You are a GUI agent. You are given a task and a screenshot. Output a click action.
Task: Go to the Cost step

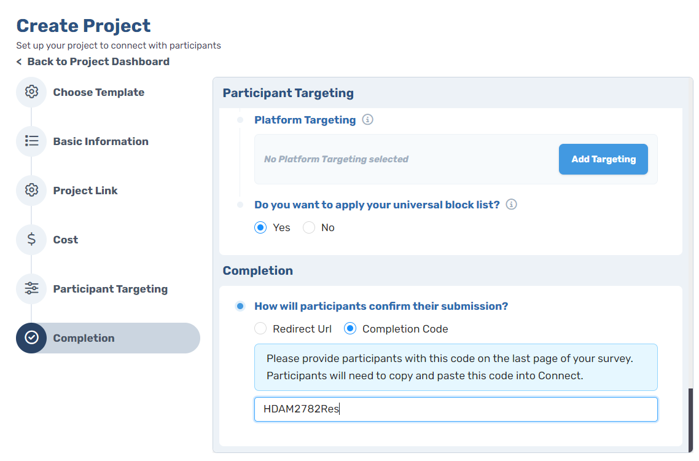point(66,239)
